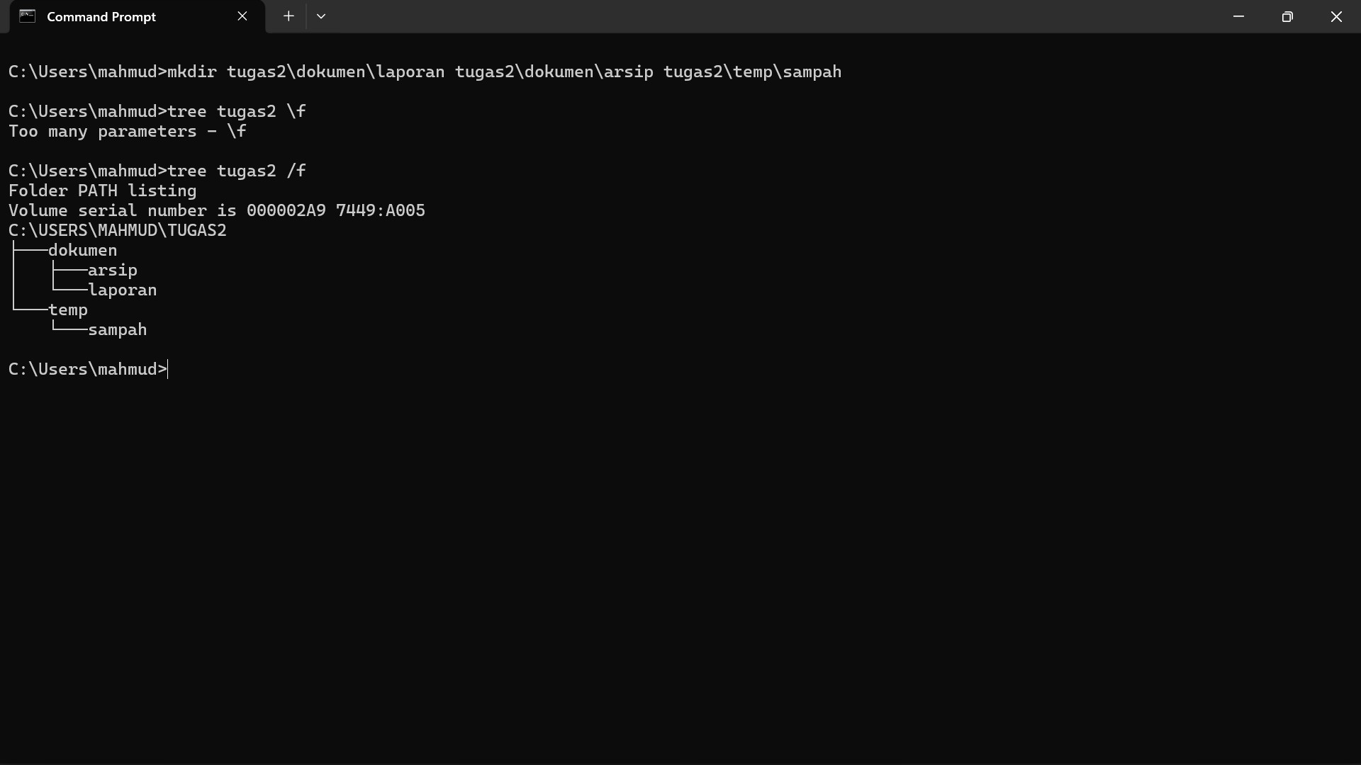Click the dokumen folder in tree output
The image size is (1361, 765).
pos(83,250)
